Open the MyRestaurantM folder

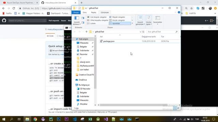[x=87, y=66]
